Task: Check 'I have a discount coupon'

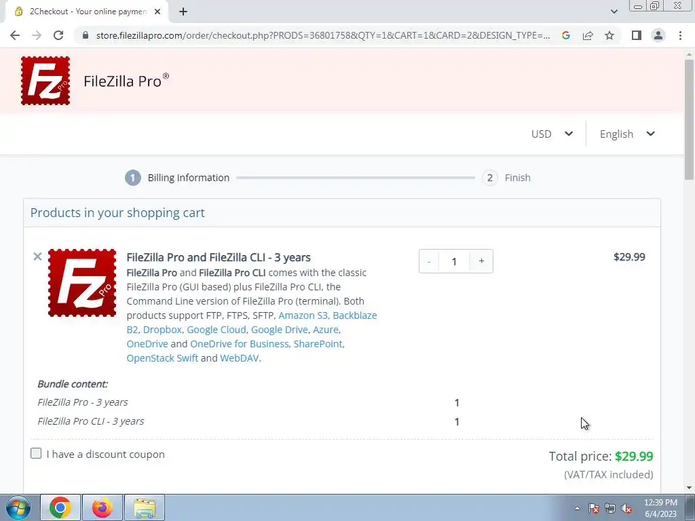Action: (x=36, y=453)
